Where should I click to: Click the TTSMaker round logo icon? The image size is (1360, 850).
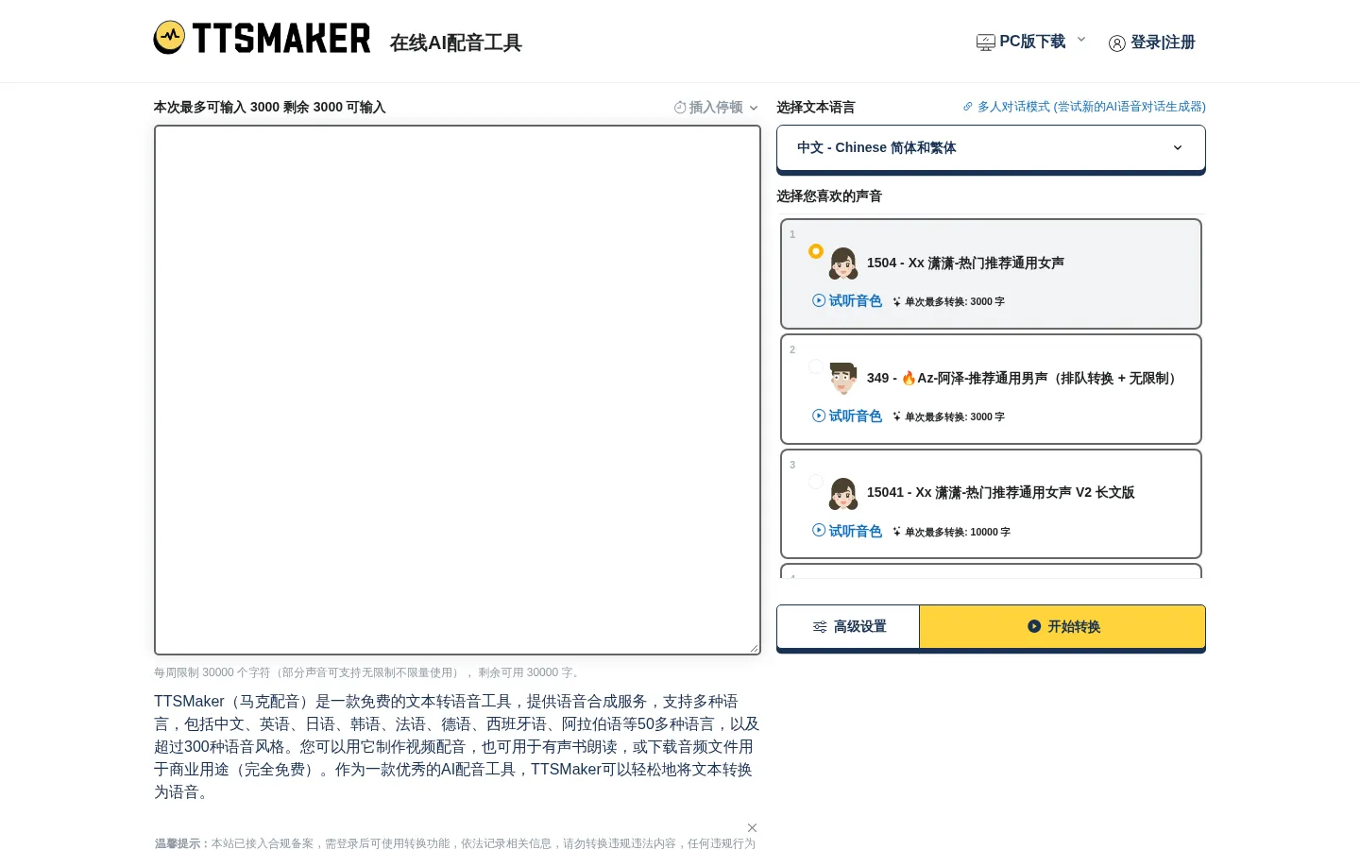point(170,38)
